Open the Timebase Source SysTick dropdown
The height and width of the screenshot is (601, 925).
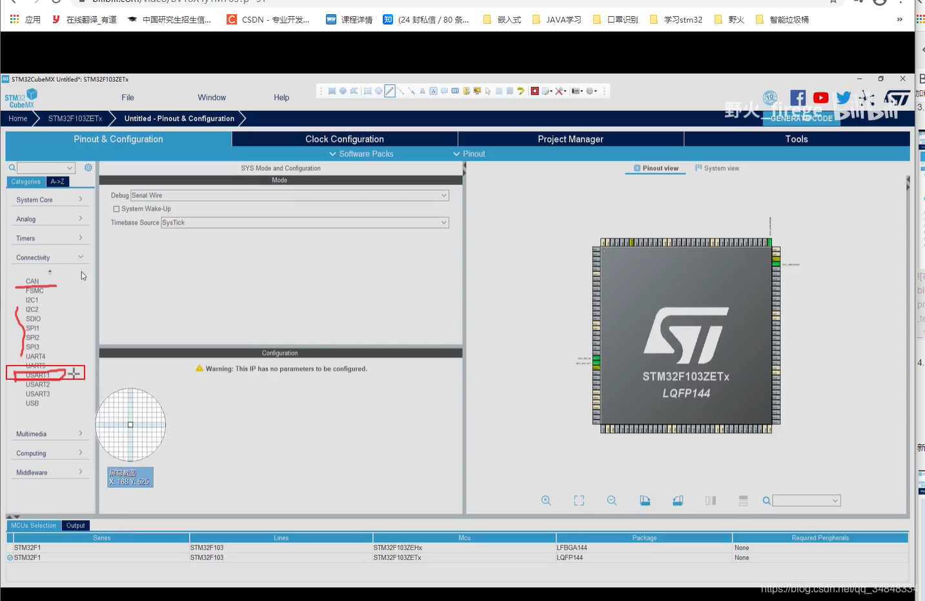pos(305,222)
